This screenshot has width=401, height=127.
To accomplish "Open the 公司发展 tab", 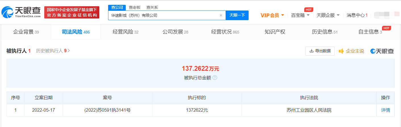I will click(175, 32).
